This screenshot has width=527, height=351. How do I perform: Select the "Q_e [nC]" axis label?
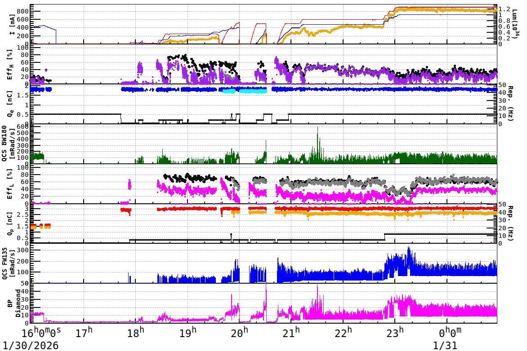click(10, 104)
